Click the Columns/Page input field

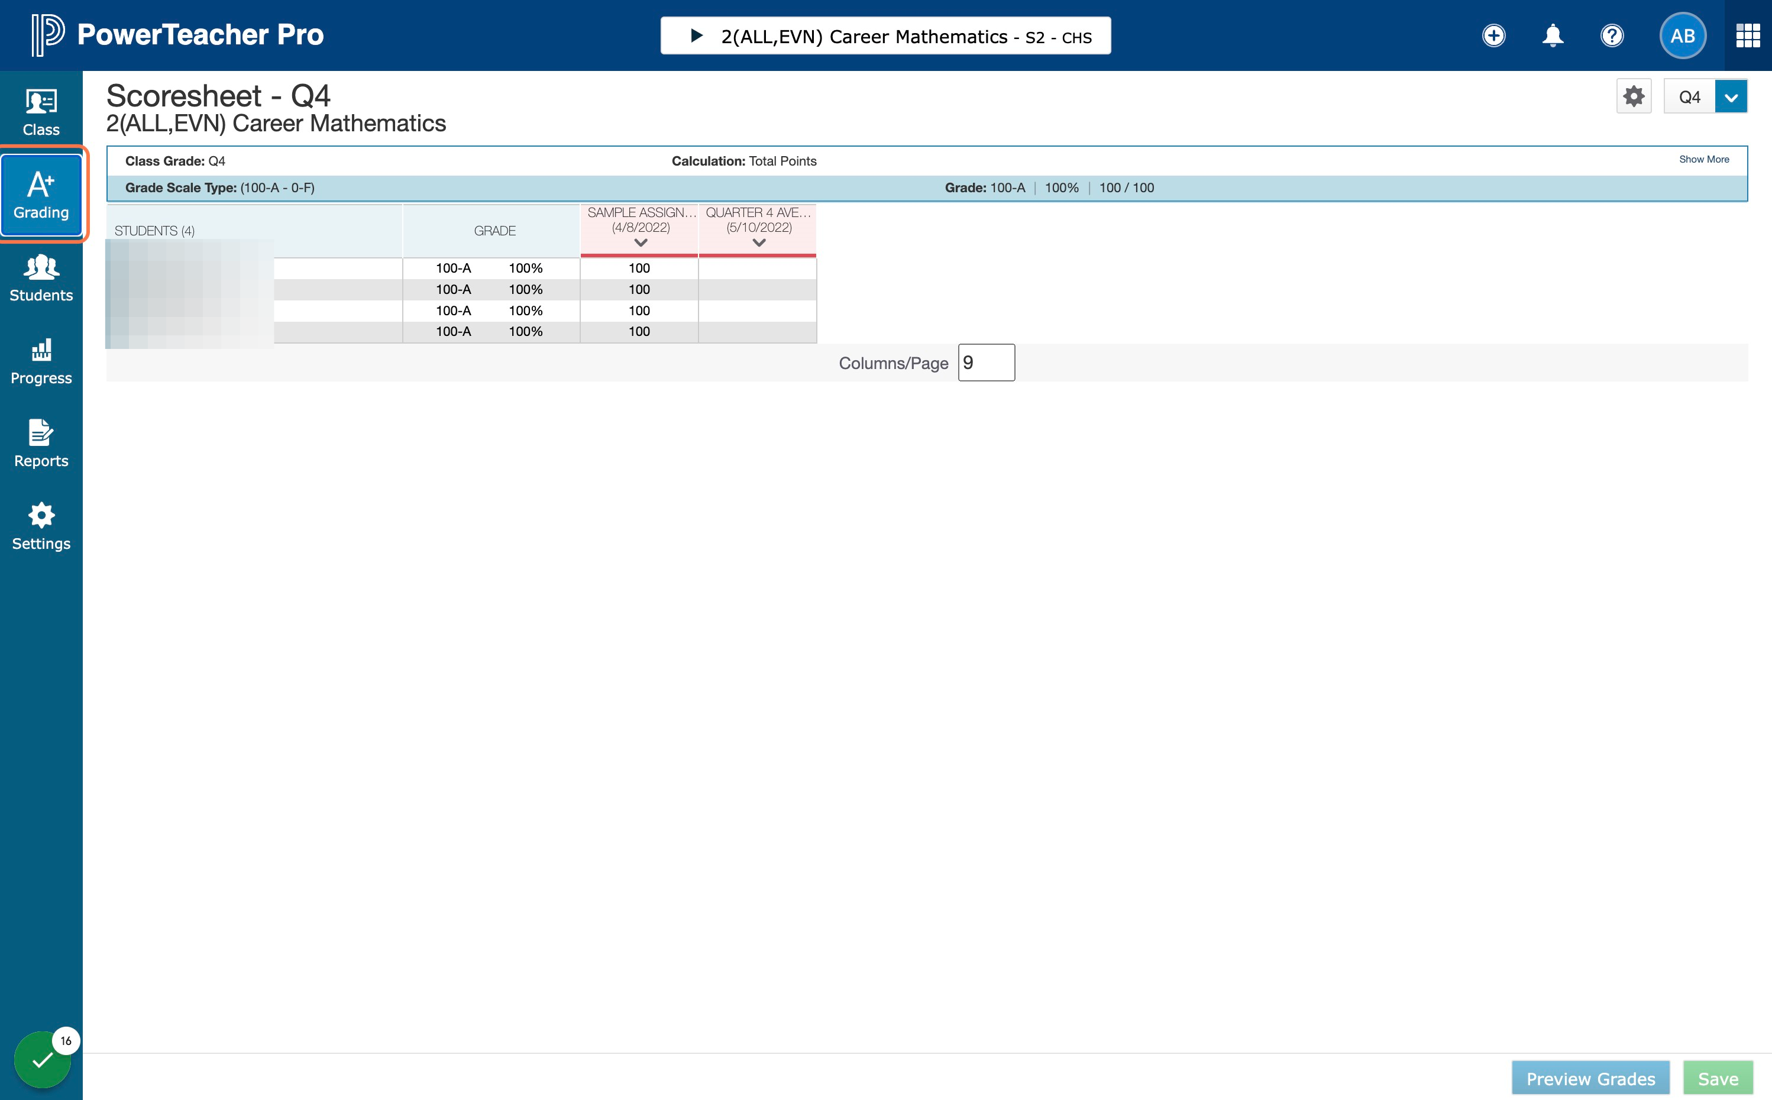pyautogui.click(x=987, y=363)
